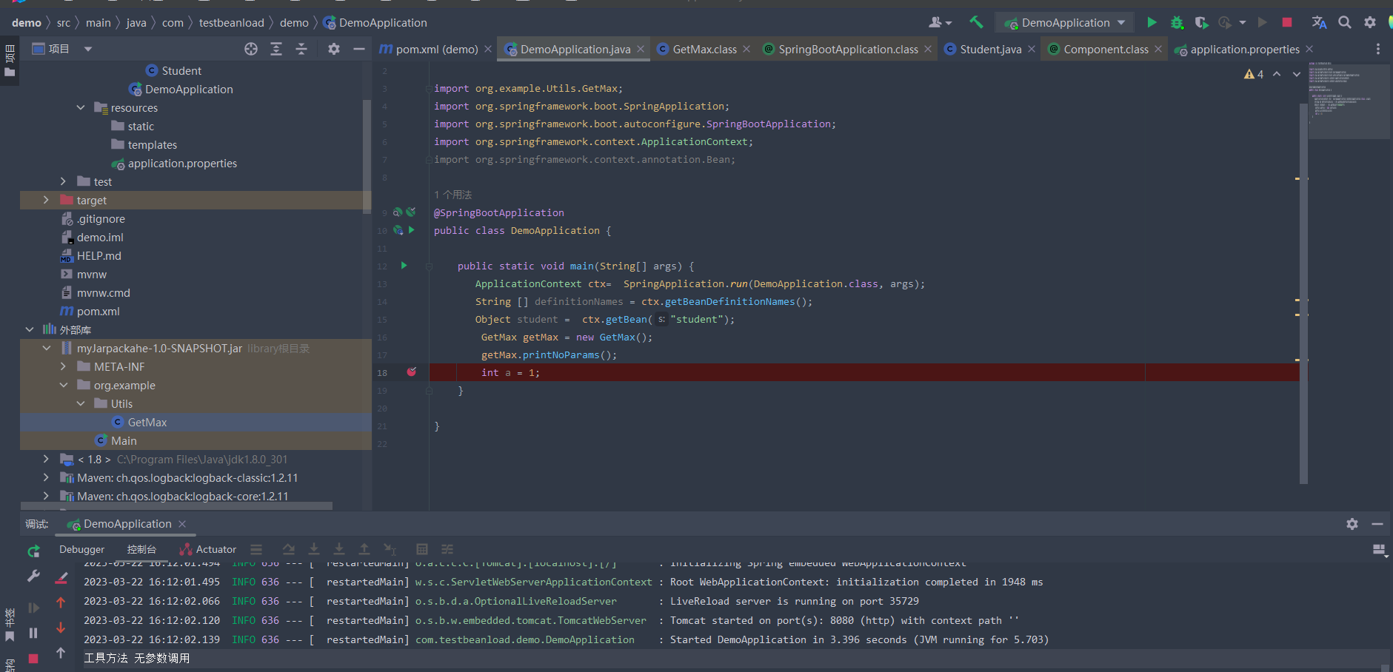Run with Coverage from the toolbar
The height and width of the screenshot is (672, 1393).
pyautogui.click(x=1201, y=23)
